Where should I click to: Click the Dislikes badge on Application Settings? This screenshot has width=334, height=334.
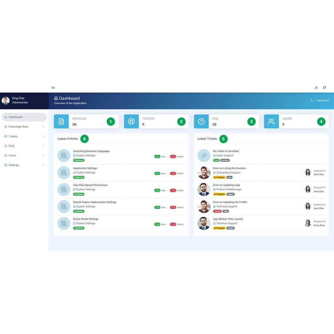tap(173, 174)
